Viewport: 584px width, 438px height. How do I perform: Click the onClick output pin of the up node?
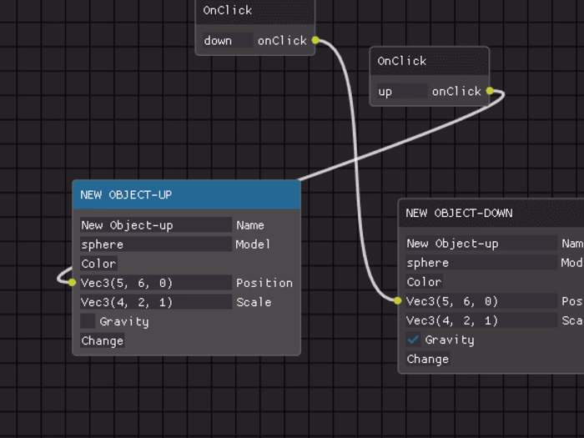pyautogui.click(x=490, y=91)
